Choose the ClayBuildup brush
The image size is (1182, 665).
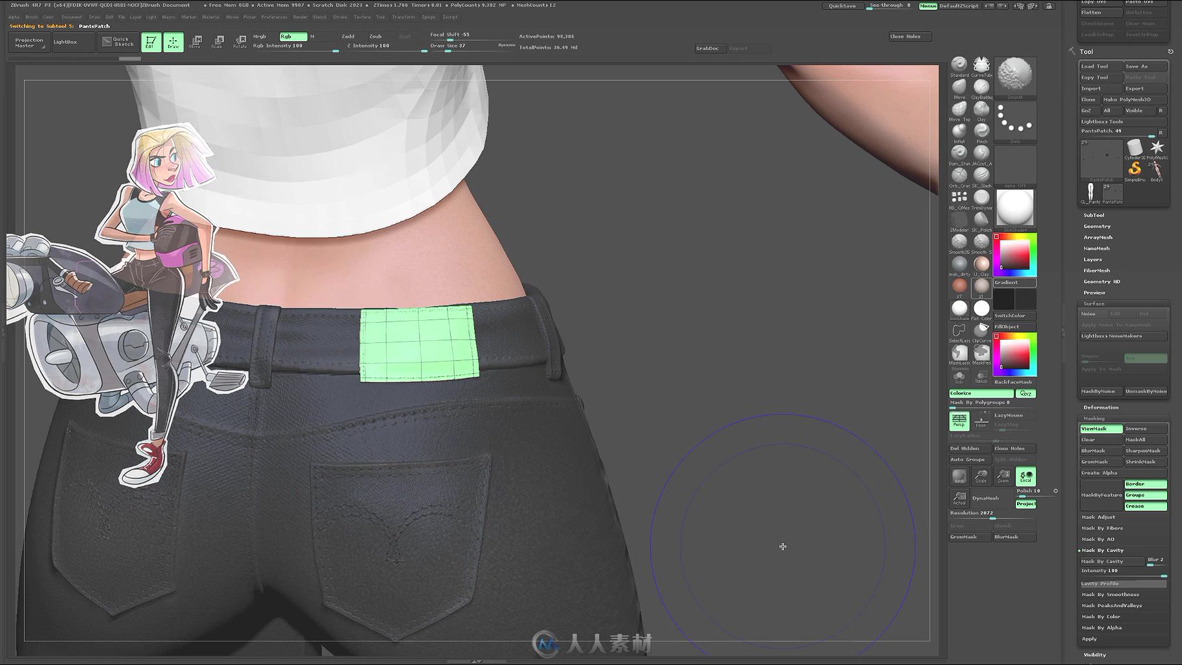click(981, 89)
